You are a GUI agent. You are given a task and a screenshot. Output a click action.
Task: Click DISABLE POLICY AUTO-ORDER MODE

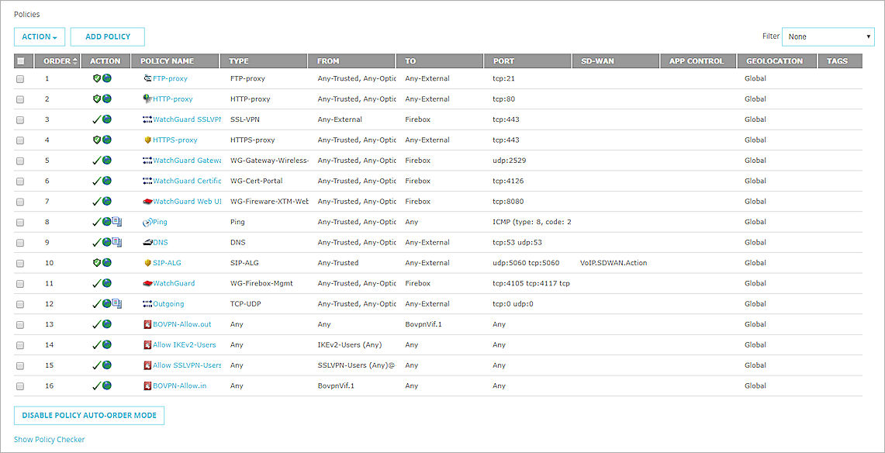click(88, 415)
